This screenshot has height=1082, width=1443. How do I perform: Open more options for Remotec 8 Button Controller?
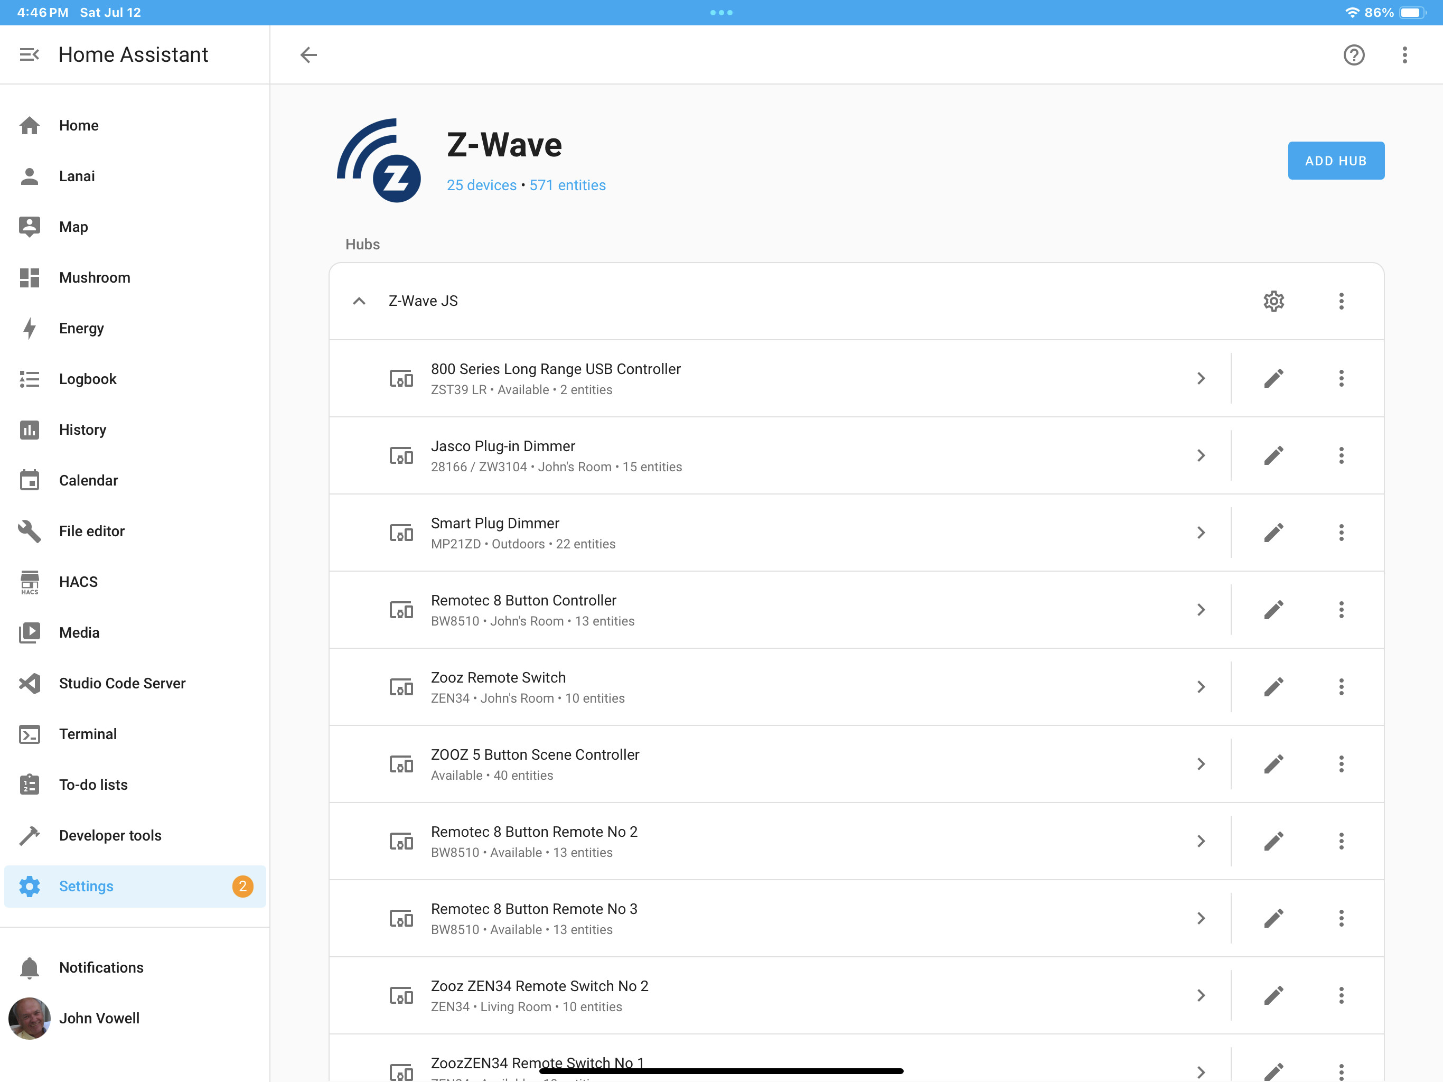pyautogui.click(x=1341, y=610)
